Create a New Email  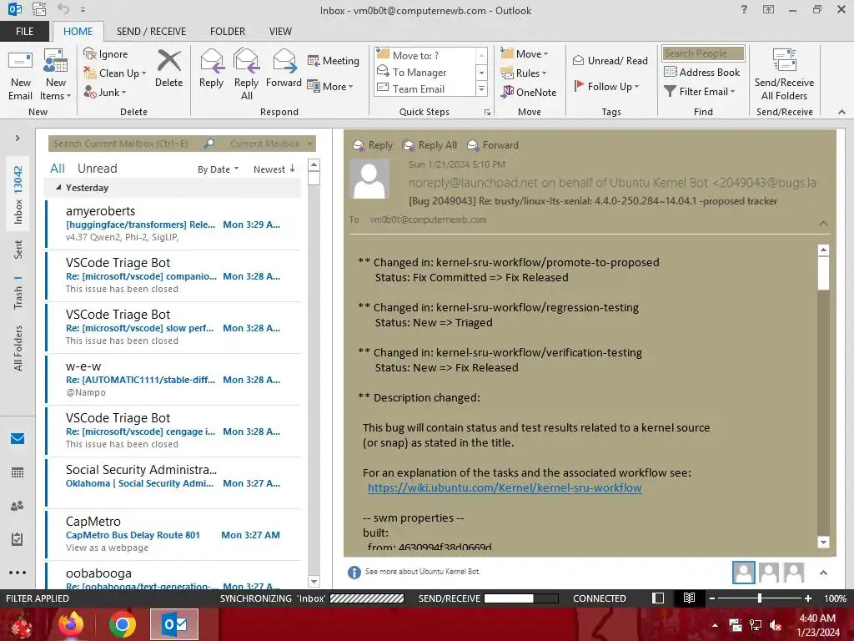point(20,75)
